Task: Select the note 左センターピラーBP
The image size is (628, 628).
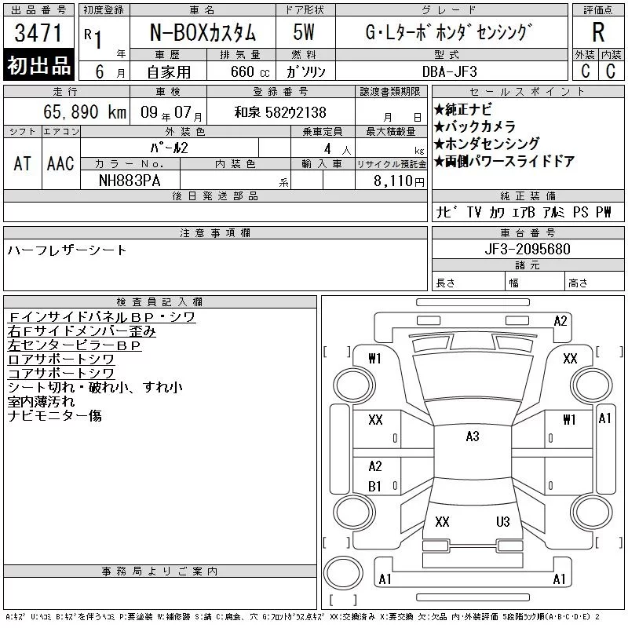Action: (x=75, y=345)
